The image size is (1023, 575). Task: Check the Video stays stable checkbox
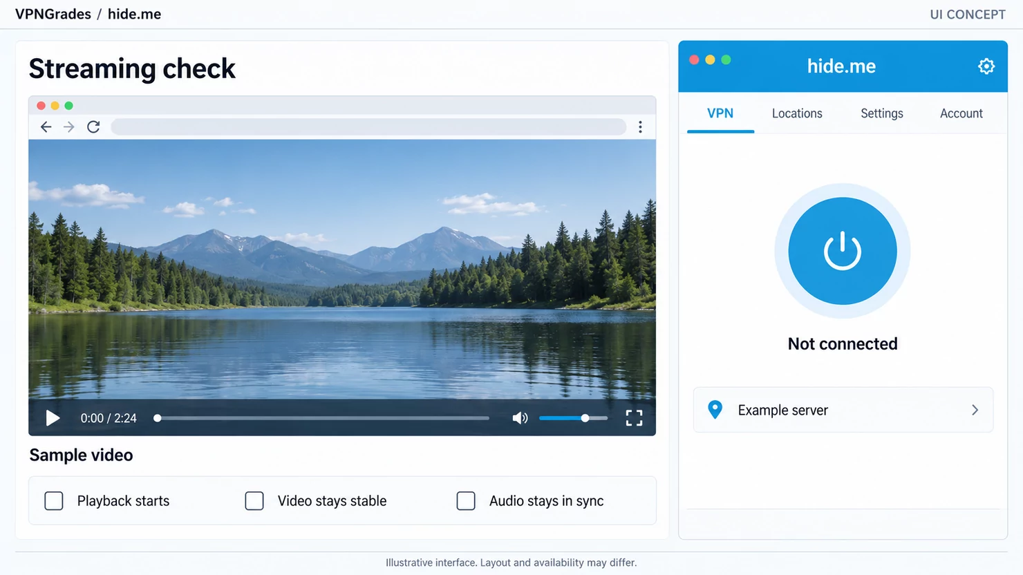pos(254,501)
